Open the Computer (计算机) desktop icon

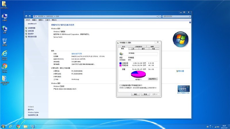click(x=4, y=16)
